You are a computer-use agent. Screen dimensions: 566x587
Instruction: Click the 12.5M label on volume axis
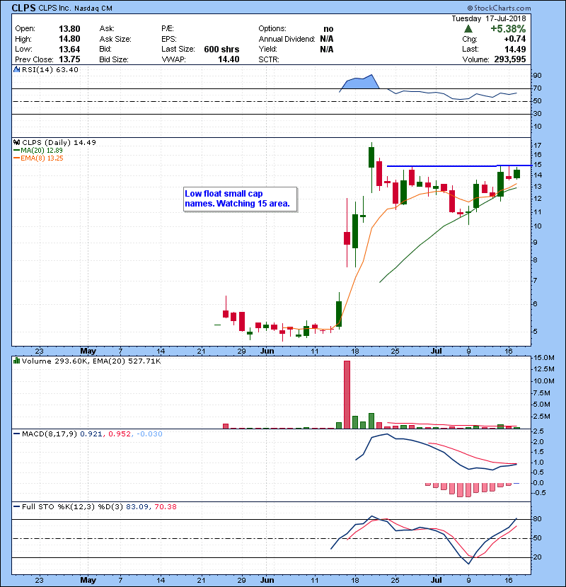pos(543,369)
